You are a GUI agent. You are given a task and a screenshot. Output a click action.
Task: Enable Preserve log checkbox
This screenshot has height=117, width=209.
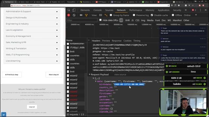134,15
